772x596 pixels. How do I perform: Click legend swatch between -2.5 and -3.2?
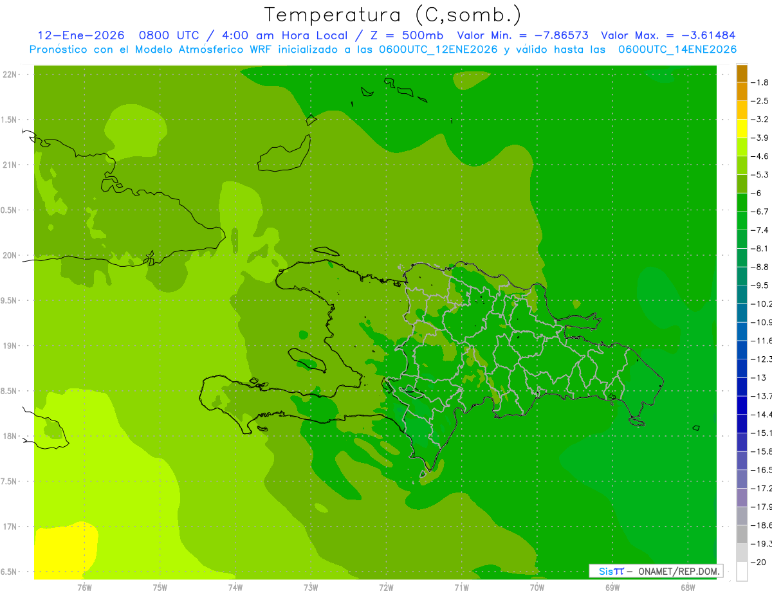(x=742, y=110)
